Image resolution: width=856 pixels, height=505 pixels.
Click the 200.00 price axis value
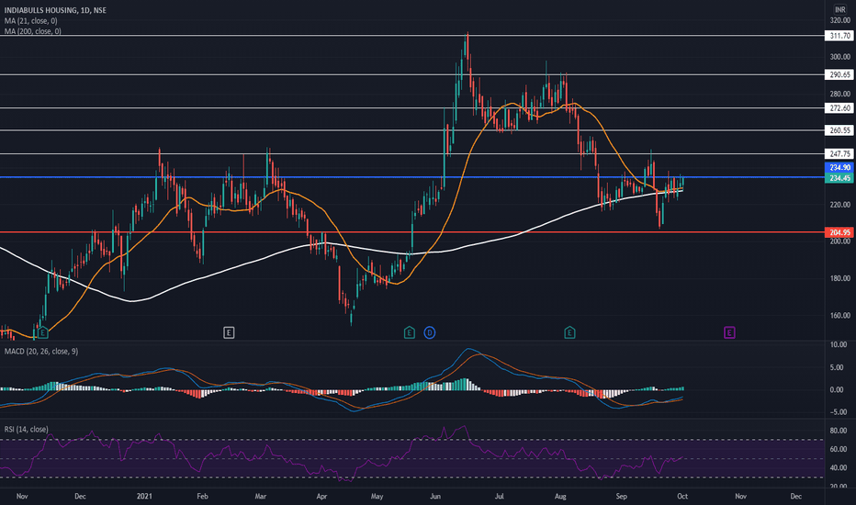[840, 241]
